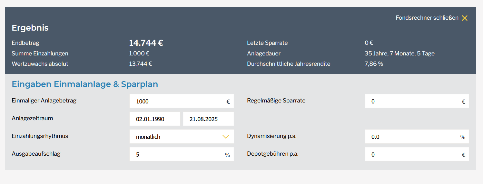The image size is (483, 184).
Task: Select the end date field 21.08.2025
Action: click(208, 119)
